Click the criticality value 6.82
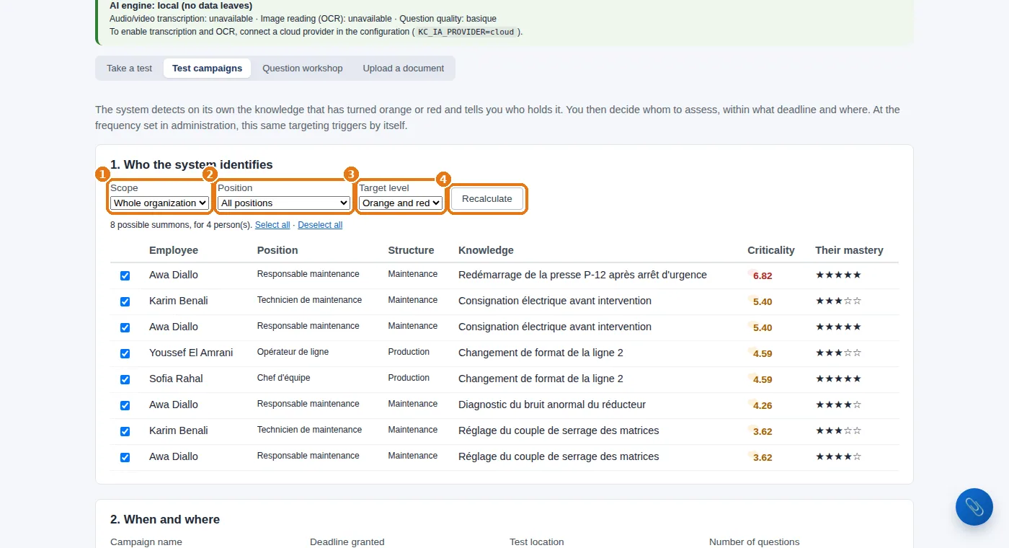The image size is (1009, 548). pyautogui.click(x=763, y=275)
